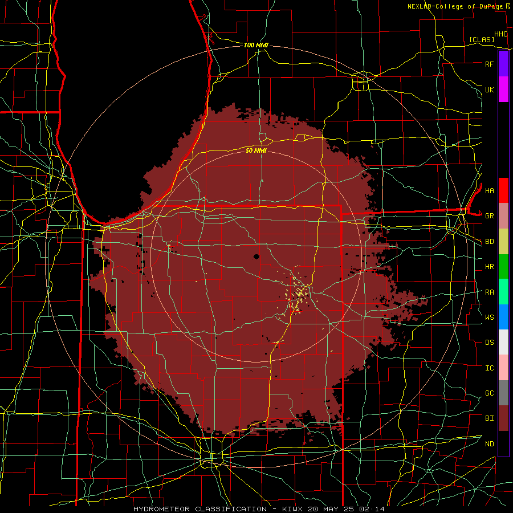The height and width of the screenshot is (513, 513).
Task: Click the magenta UK color swatch
Action: (x=503, y=89)
